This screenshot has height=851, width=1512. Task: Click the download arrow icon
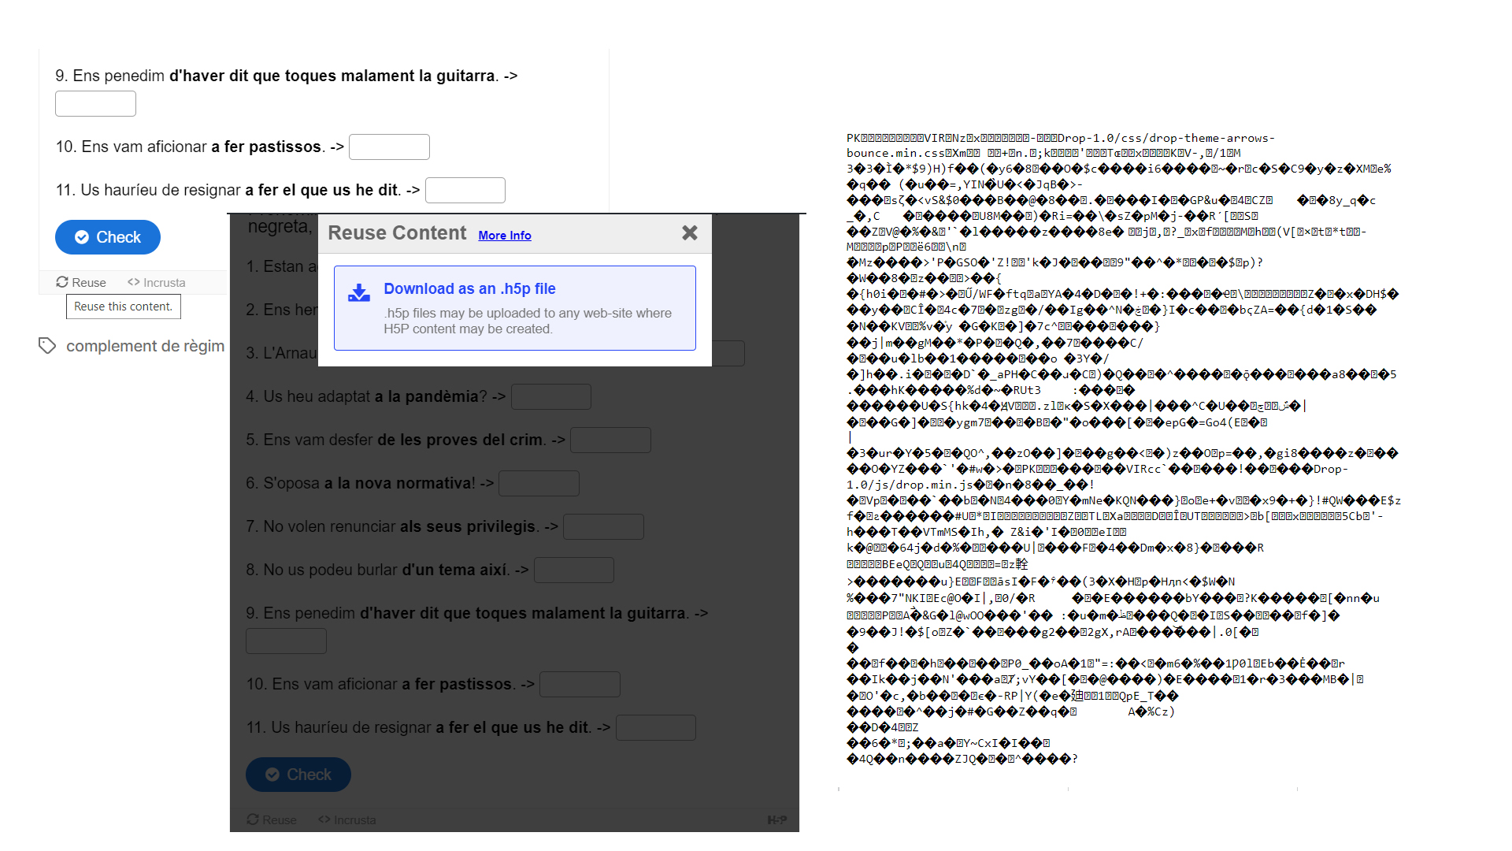359,293
